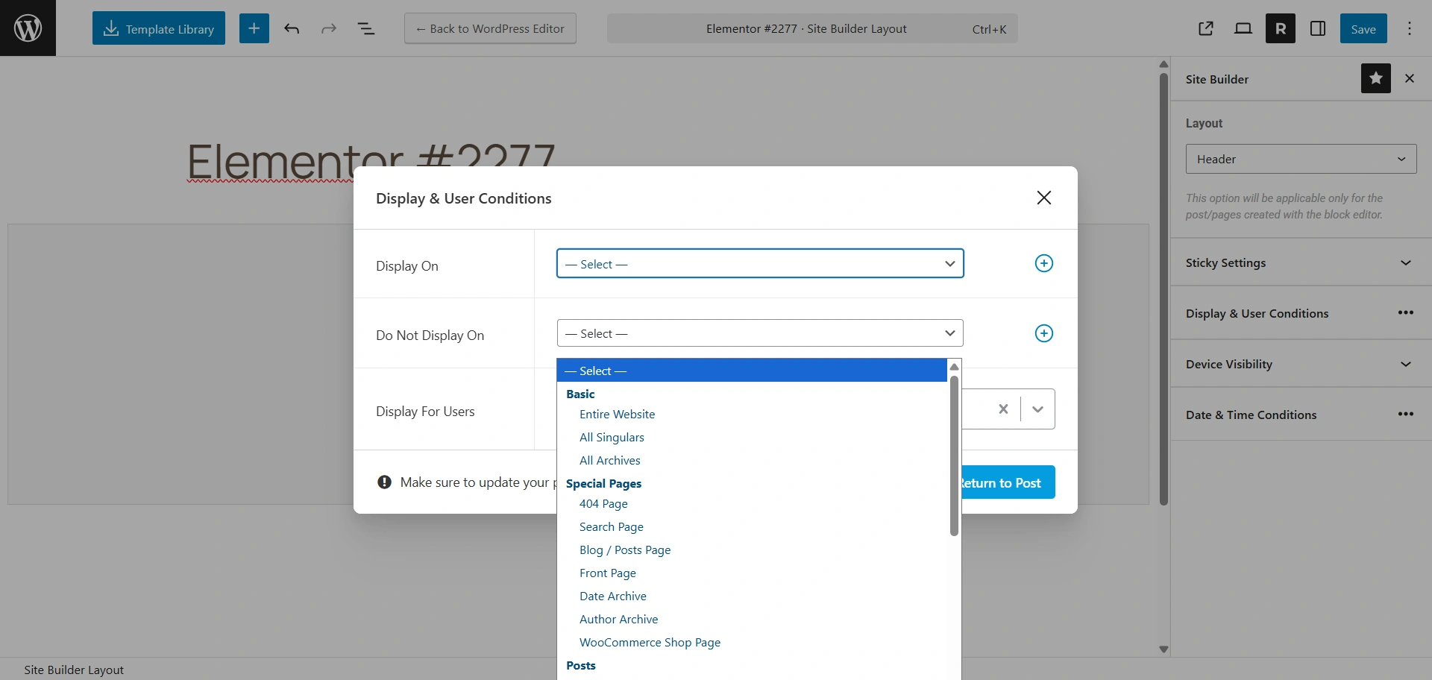This screenshot has height=680, width=1432.
Task: Save the layout
Action: [1363, 28]
